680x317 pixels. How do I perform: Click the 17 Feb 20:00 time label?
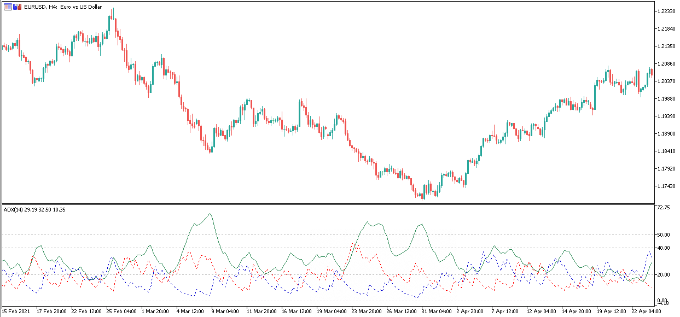(51, 311)
